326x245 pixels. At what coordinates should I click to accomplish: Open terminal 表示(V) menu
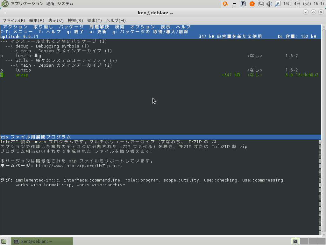pyautogui.click(x=56, y=20)
